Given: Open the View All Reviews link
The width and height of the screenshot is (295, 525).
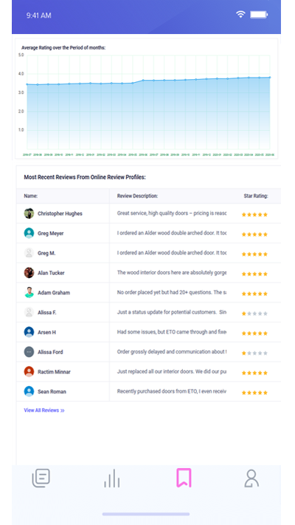Looking at the screenshot, I should click(x=44, y=410).
